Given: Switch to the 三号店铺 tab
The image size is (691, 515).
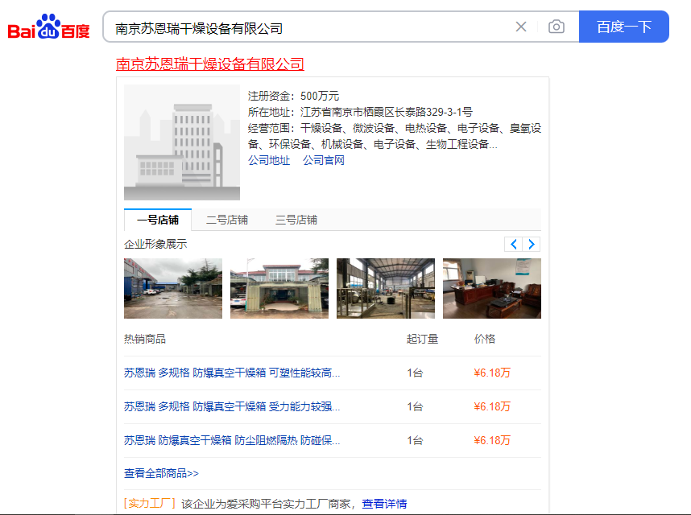Looking at the screenshot, I should [296, 220].
